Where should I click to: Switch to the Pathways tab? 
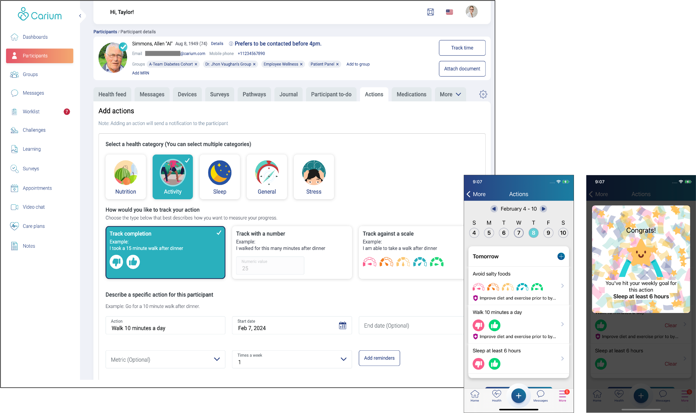(x=254, y=94)
